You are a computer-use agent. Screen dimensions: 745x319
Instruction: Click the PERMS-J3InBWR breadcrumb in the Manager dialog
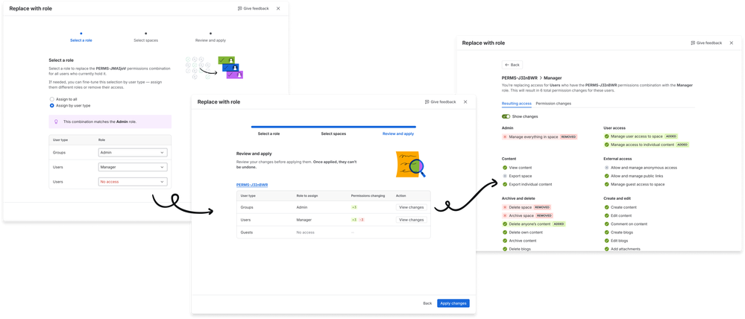pos(520,78)
